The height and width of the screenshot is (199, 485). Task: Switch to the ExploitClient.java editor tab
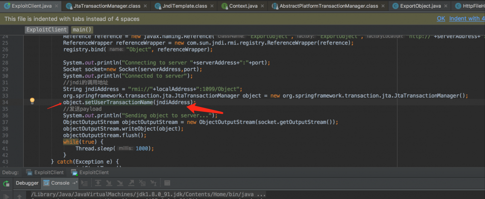[30, 6]
